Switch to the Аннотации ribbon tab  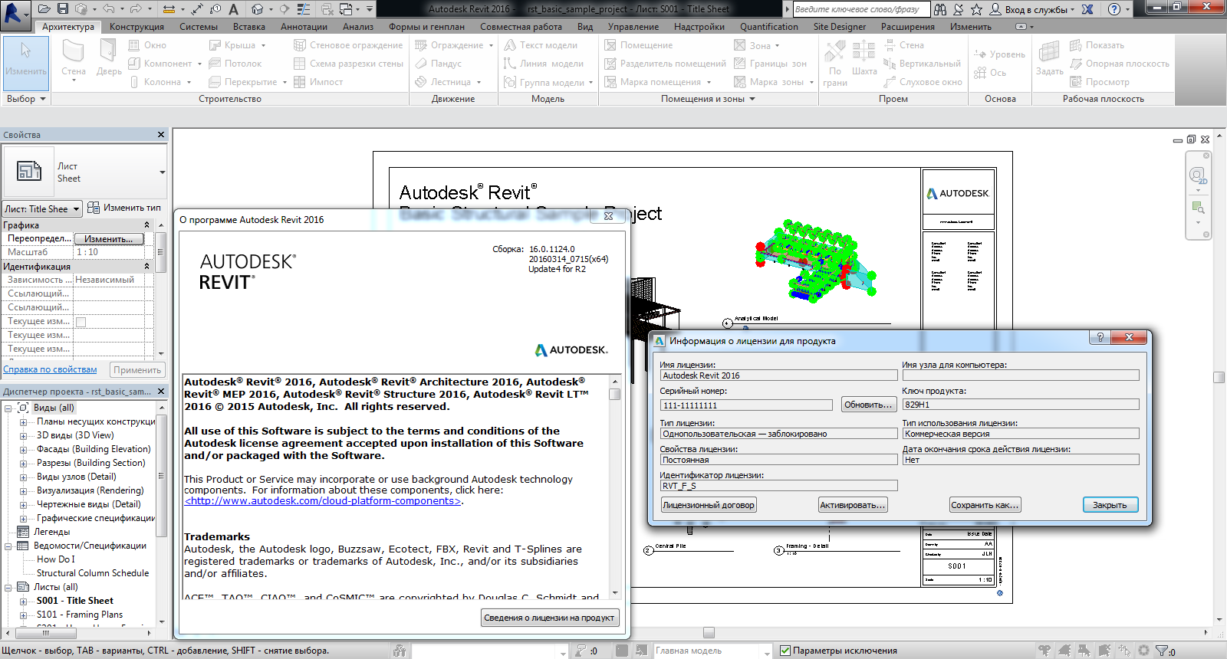click(304, 27)
